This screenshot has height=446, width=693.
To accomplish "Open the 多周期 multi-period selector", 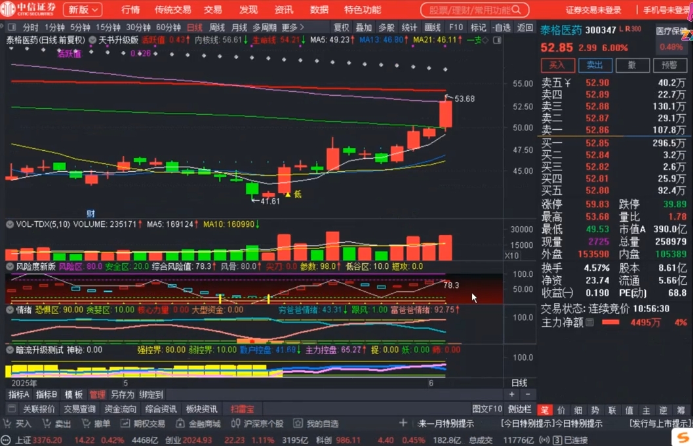I will coord(265,28).
